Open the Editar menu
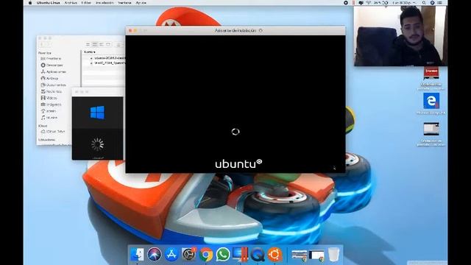The image size is (471, 265). (86, 3)
